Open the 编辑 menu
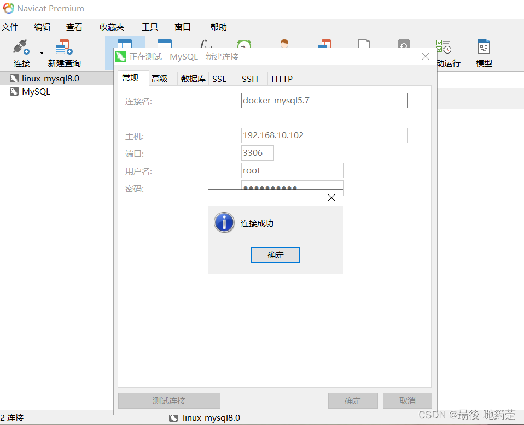The image size is (524, 425). (x=42, y=27)
